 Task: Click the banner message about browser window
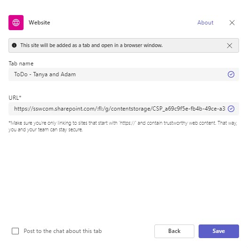pos(91,45)
